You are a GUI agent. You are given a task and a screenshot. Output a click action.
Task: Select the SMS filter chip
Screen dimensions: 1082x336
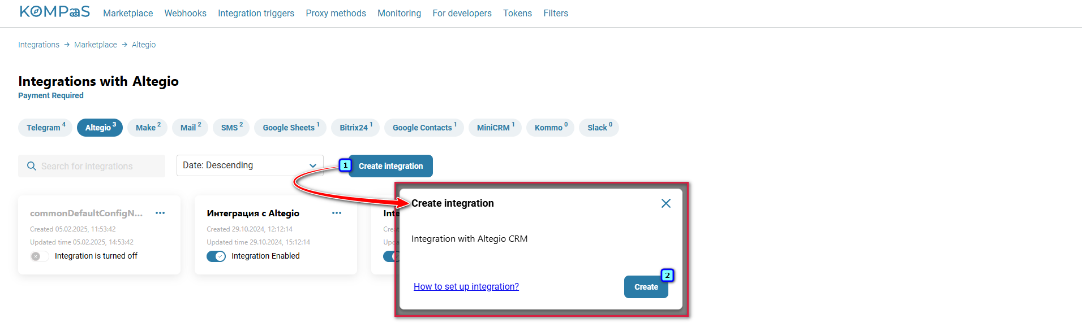[x=231, y=128]
